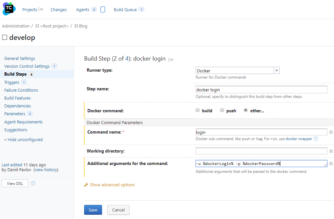Click the Save button

pos(93,210)
